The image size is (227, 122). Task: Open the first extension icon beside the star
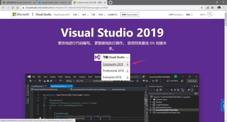point(208,8)
